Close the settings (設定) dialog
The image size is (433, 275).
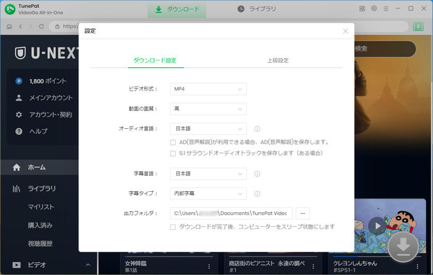[x=345, y=31]
